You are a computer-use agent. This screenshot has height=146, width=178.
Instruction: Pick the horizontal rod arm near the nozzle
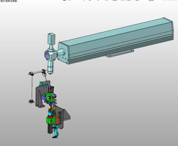click(x=38, y=72)
